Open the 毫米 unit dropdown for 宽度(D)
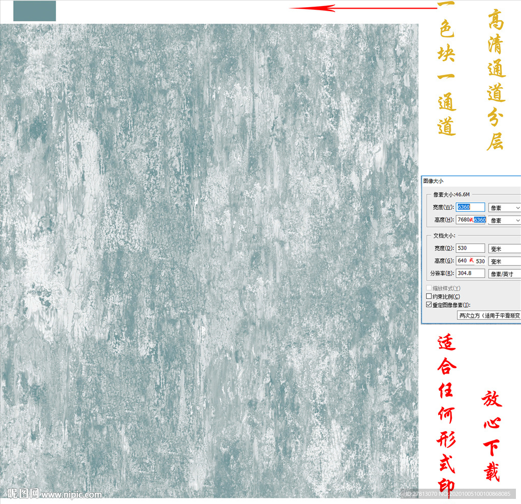 pos(504,249)
